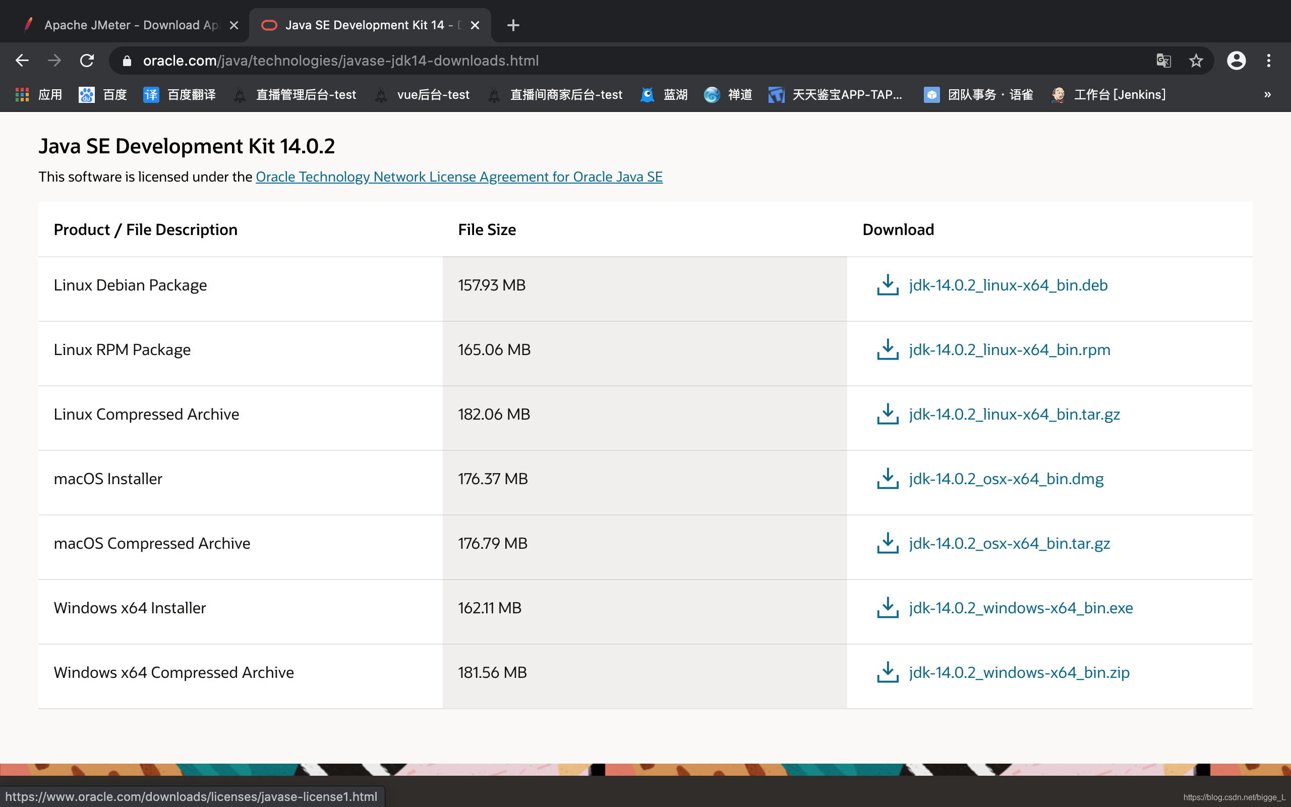The width and height of the screenshot is (1291, 807).
Task: Open the 百度 bookmark
Action: (x=102, y=94)
